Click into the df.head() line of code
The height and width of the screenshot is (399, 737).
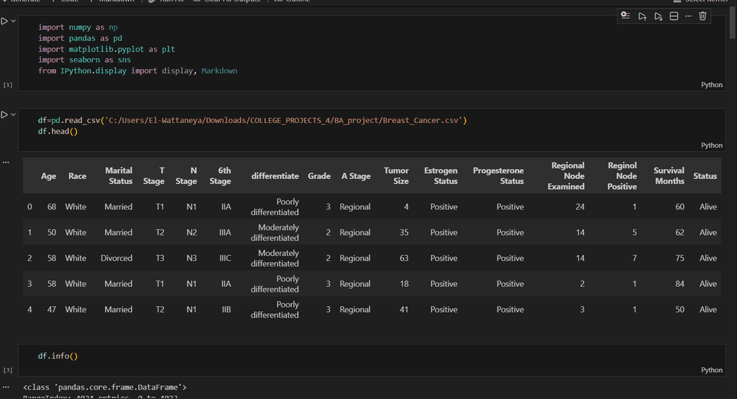[x=58, y=132]
